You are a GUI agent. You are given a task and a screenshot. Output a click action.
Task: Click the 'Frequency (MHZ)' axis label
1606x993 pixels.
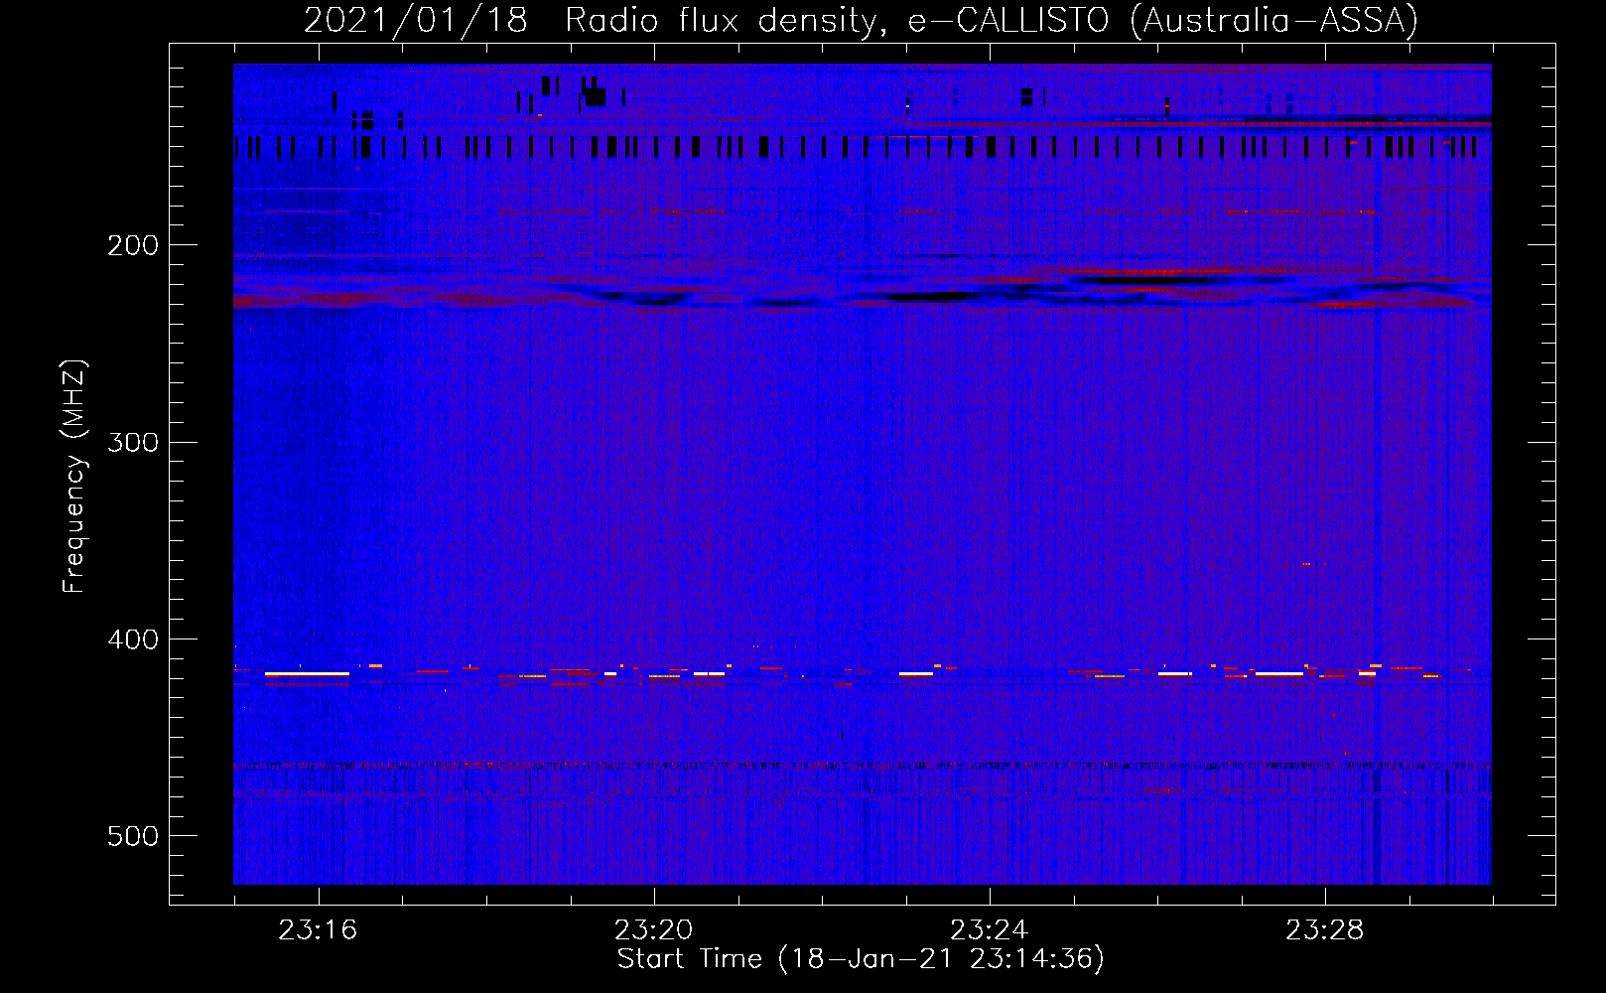click(74, 477)
